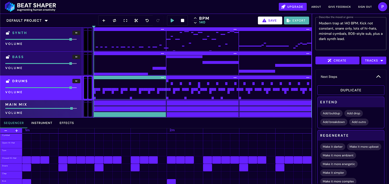389x184 pixels.
Task: Click the add track plus icon in toolbar
Action: tap(104, 21)
